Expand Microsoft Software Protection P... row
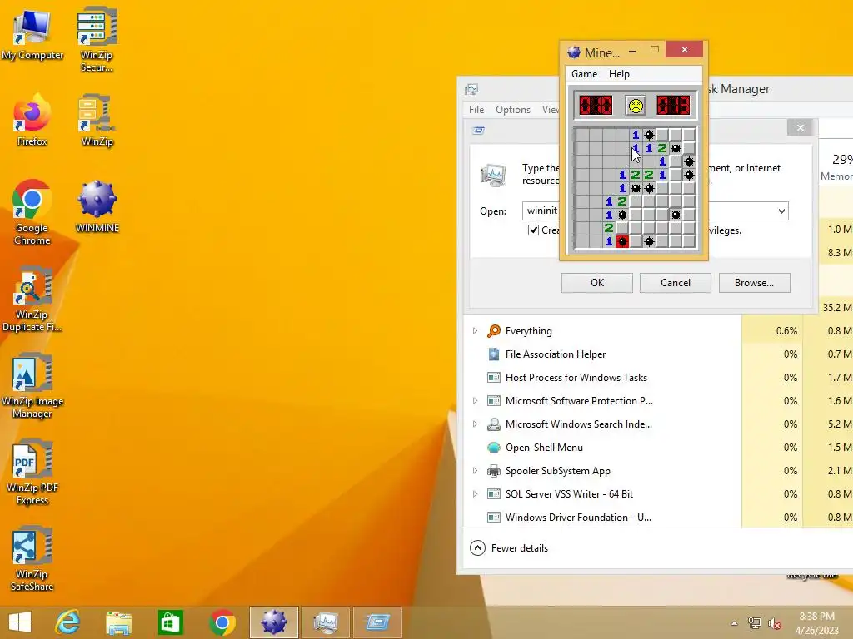The height and width of the screenshot is (639, 853). 475,401
